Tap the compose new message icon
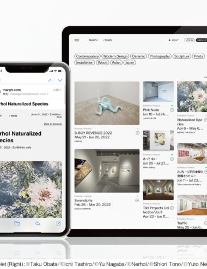Viewport: 207px width, 269px height. pos(58,224)
